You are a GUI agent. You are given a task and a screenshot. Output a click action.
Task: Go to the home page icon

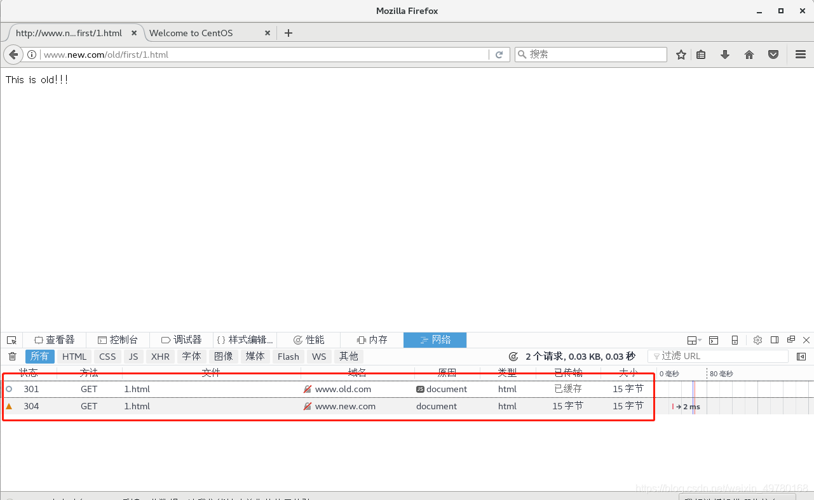(749, 55)
